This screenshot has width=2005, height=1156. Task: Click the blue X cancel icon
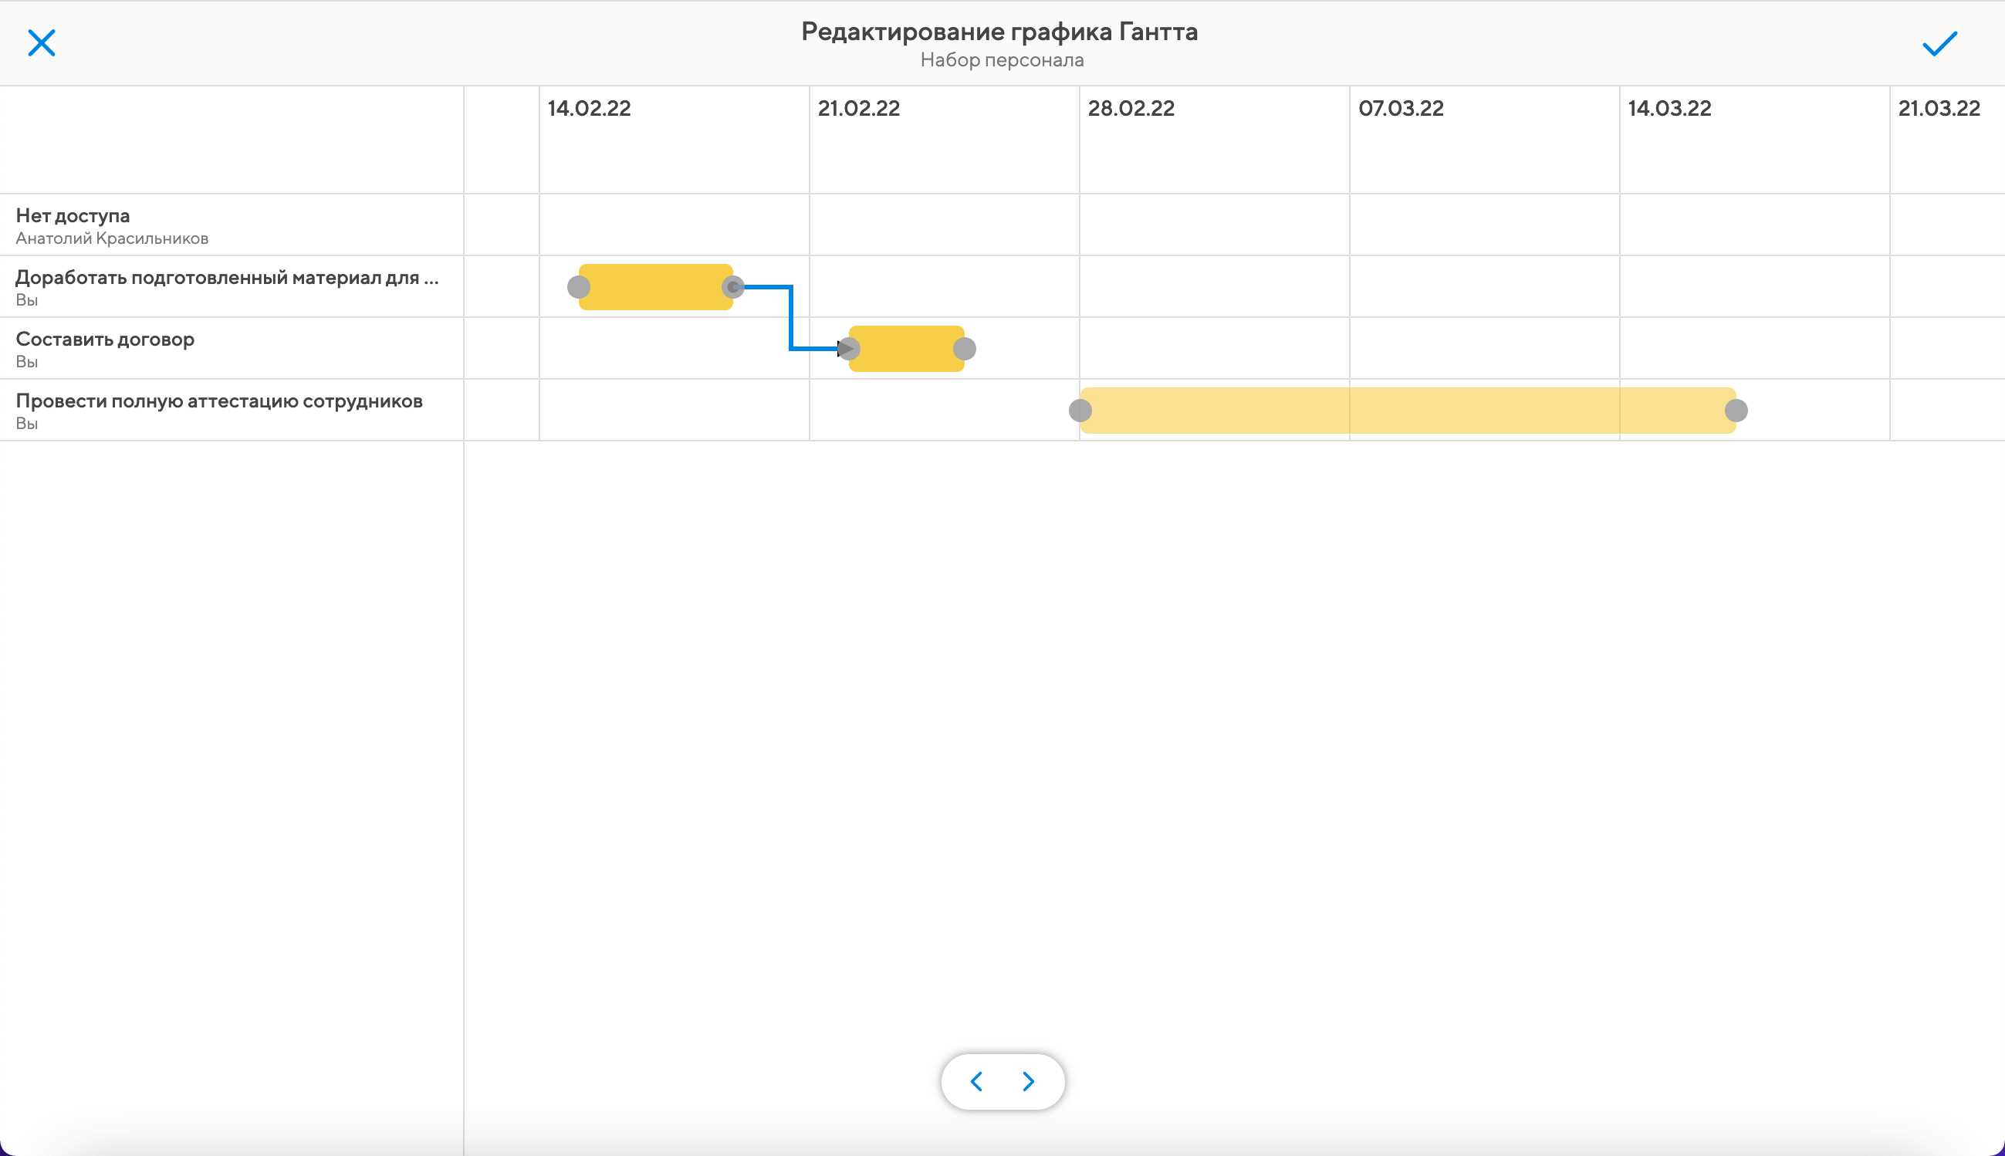point(41,43)
